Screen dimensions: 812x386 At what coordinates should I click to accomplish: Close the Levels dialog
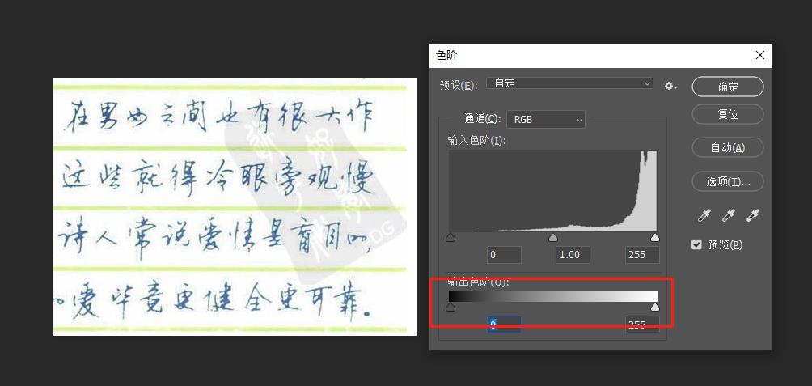point(759,55)
